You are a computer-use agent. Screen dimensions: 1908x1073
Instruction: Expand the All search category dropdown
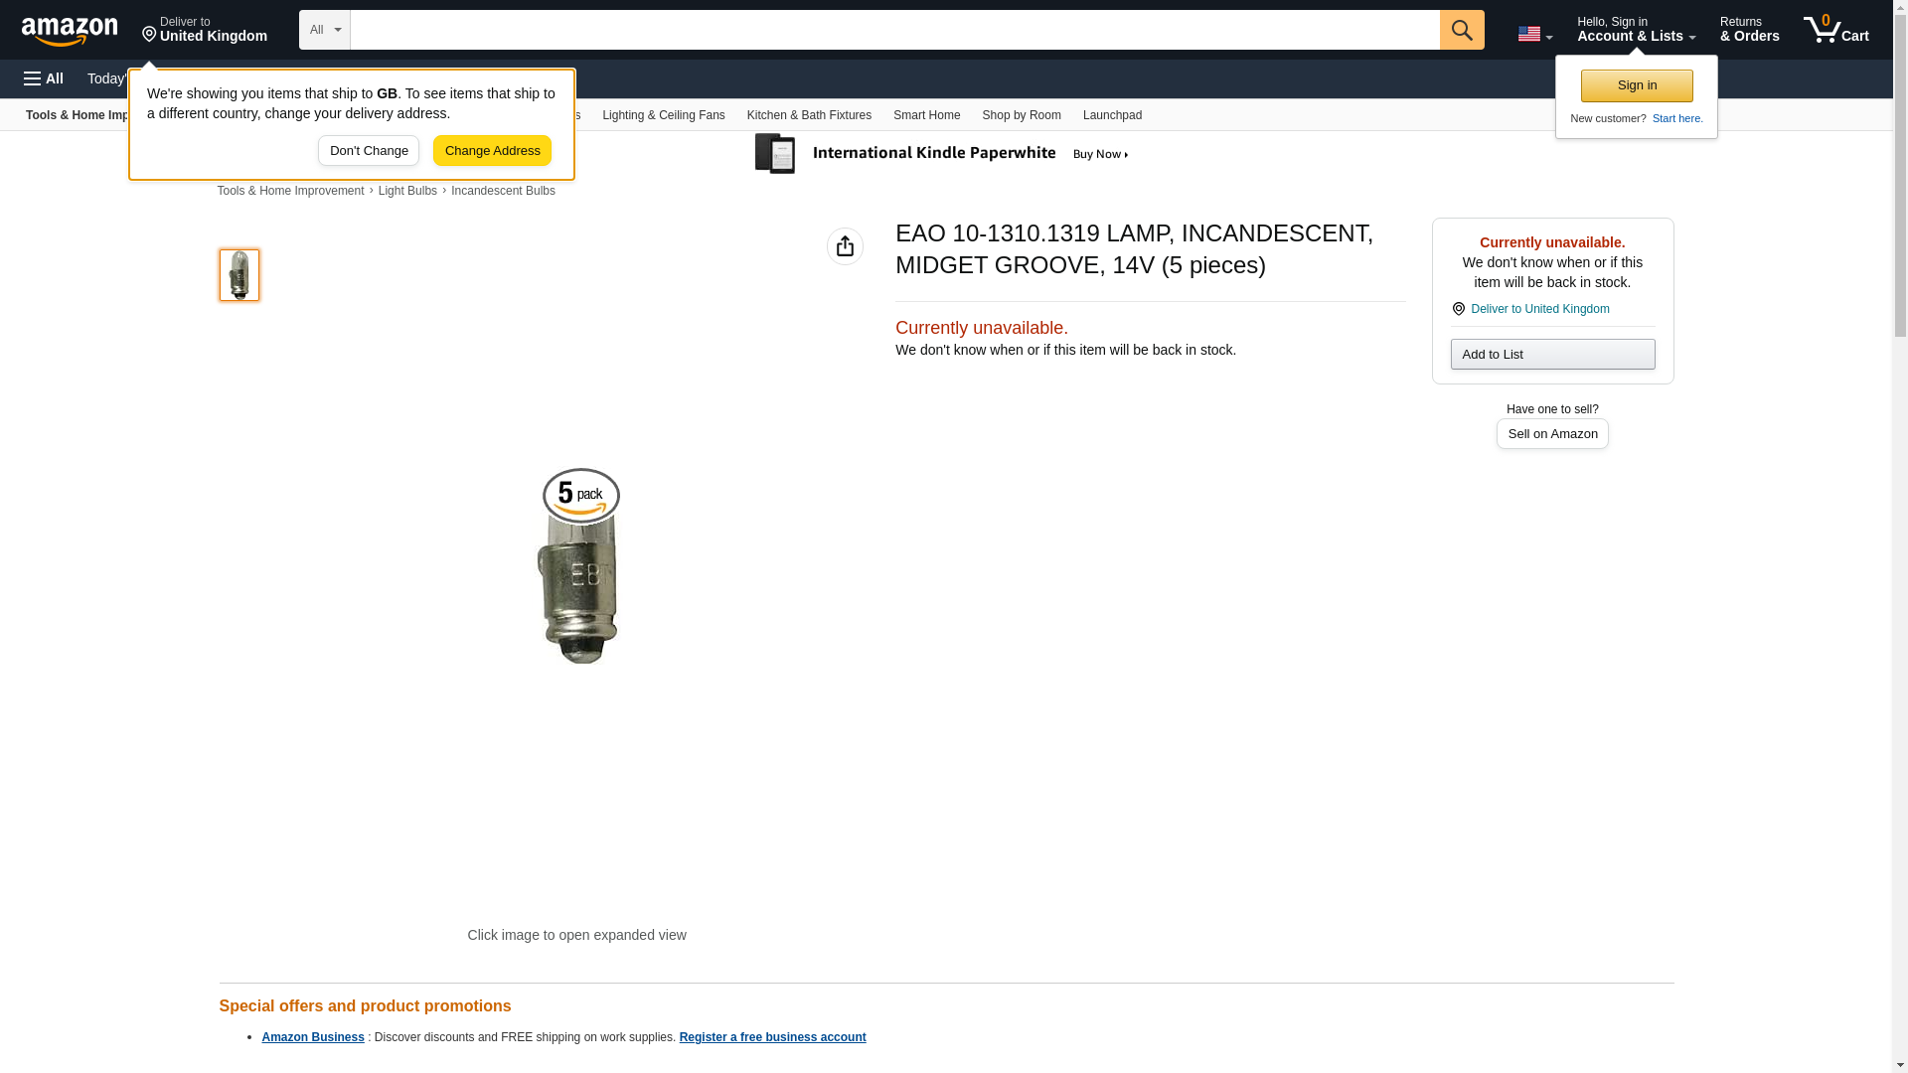point(325,30)
